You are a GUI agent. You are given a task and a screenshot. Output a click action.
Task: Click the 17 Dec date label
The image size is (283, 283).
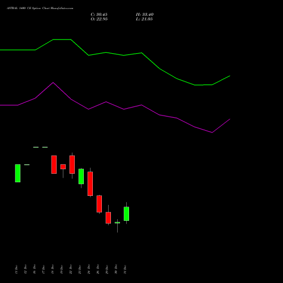(44, 269)
